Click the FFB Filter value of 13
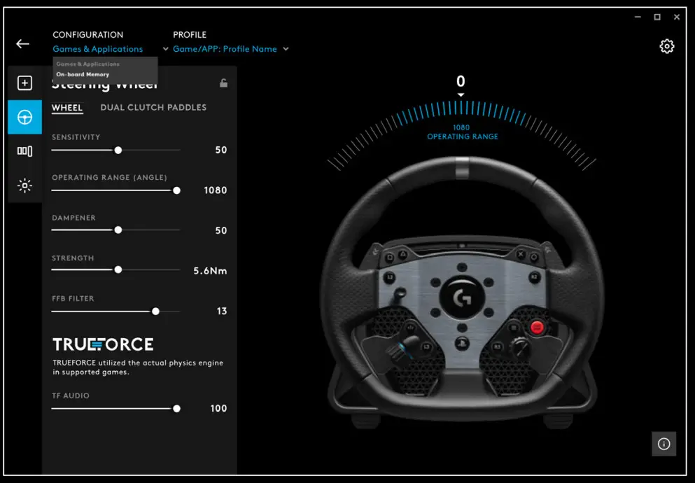 click(x=222, y=311)
